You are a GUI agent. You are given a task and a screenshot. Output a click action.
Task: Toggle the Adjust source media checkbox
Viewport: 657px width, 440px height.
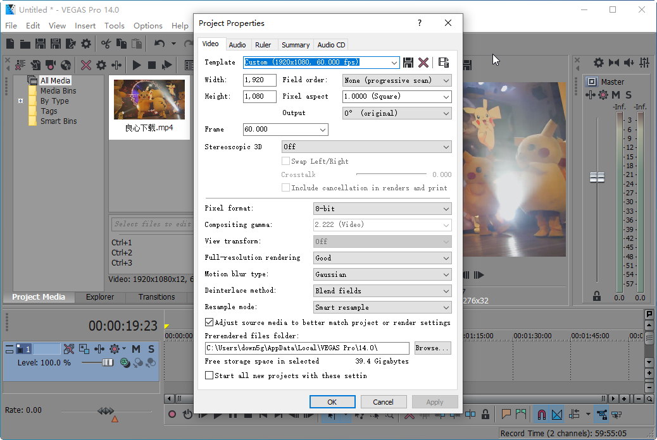click(209, 322)
